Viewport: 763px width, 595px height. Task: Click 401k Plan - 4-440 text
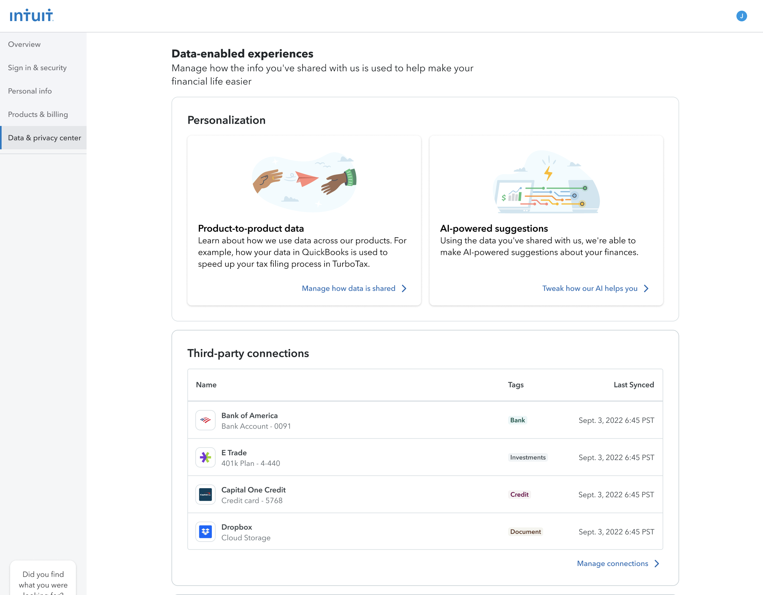pos(251,463)
